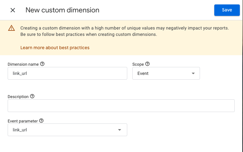The width and height of the screenshot is (243, 152).
Task: Click the Event parameter dropdown arrow
Action: tap(120, 130)
